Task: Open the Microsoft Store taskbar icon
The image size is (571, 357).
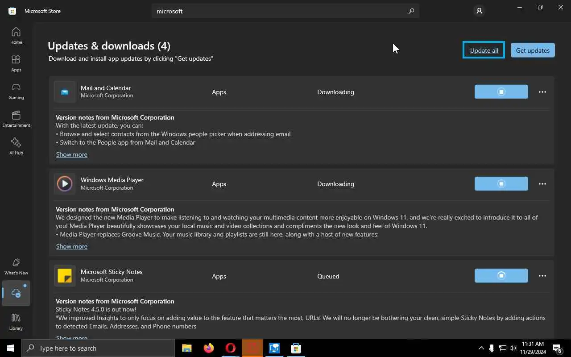Action: pos(296,348)
